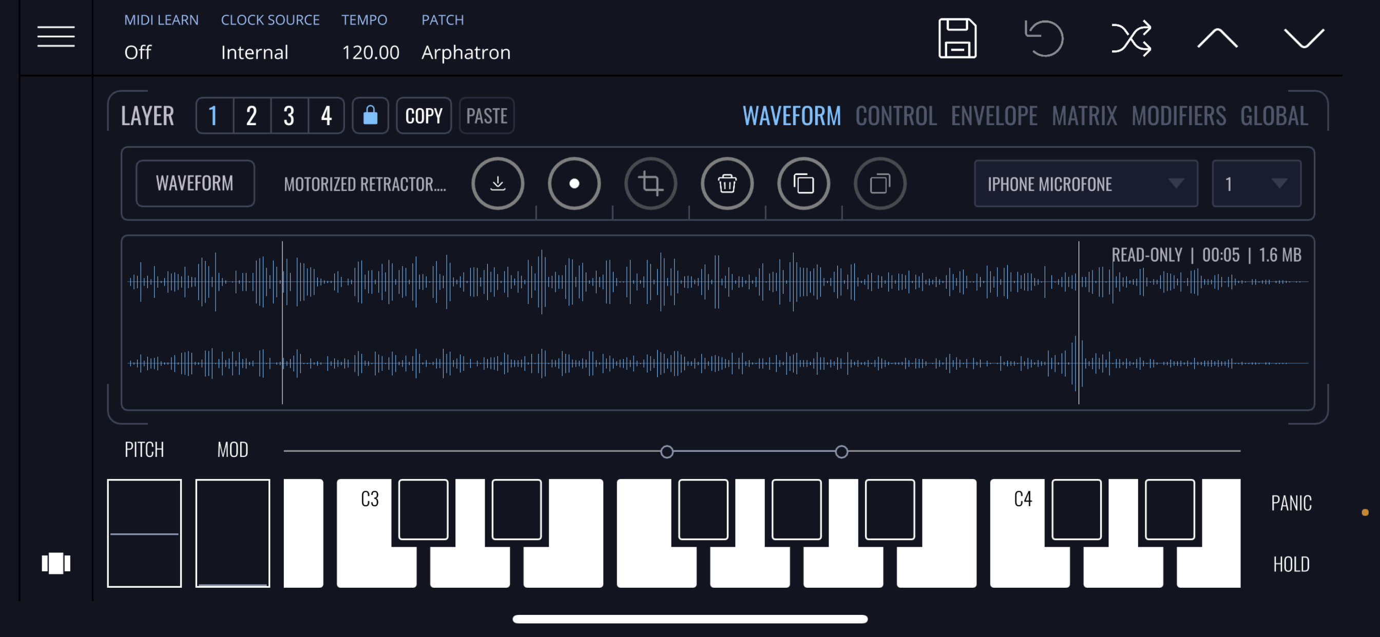Import a sample with the download icon

point(497,184)
